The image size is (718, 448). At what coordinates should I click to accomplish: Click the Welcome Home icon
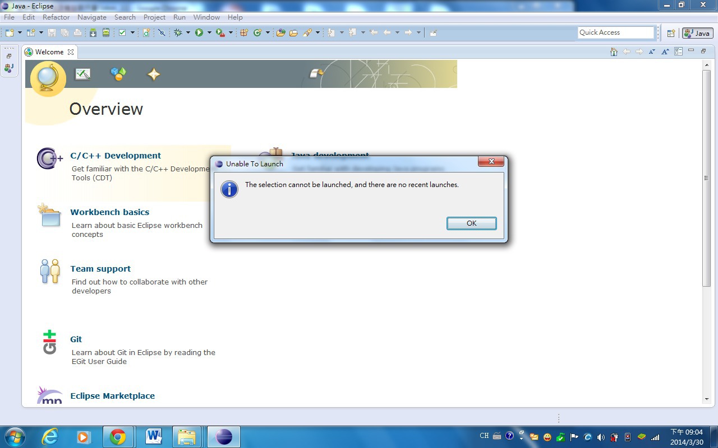[614, 52]
